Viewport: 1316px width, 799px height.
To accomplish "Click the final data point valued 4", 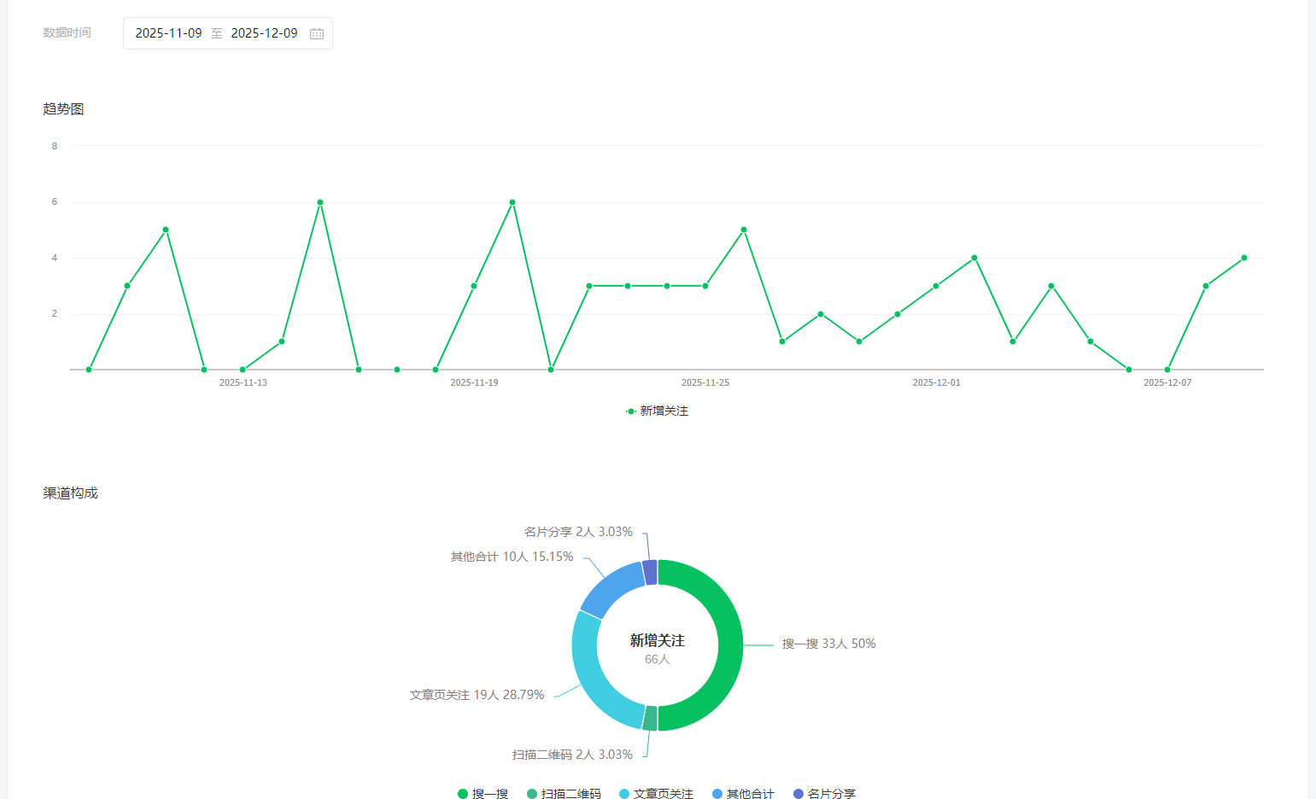I will pyautogui.click(x=1244, y=258).
